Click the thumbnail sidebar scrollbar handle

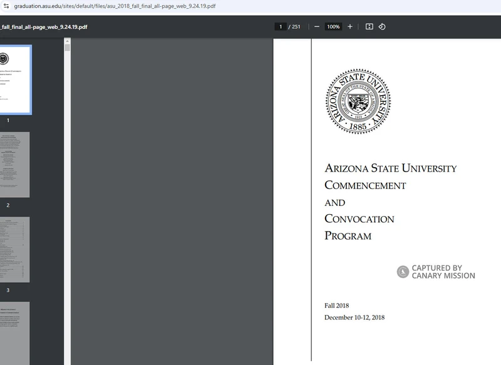[67, 48]
